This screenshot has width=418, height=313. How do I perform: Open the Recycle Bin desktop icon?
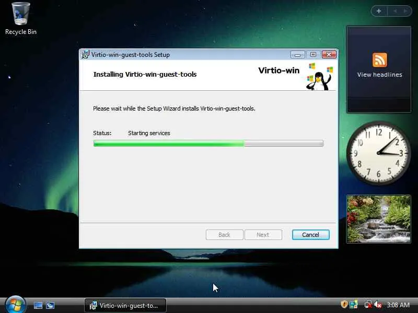point(21,19)
